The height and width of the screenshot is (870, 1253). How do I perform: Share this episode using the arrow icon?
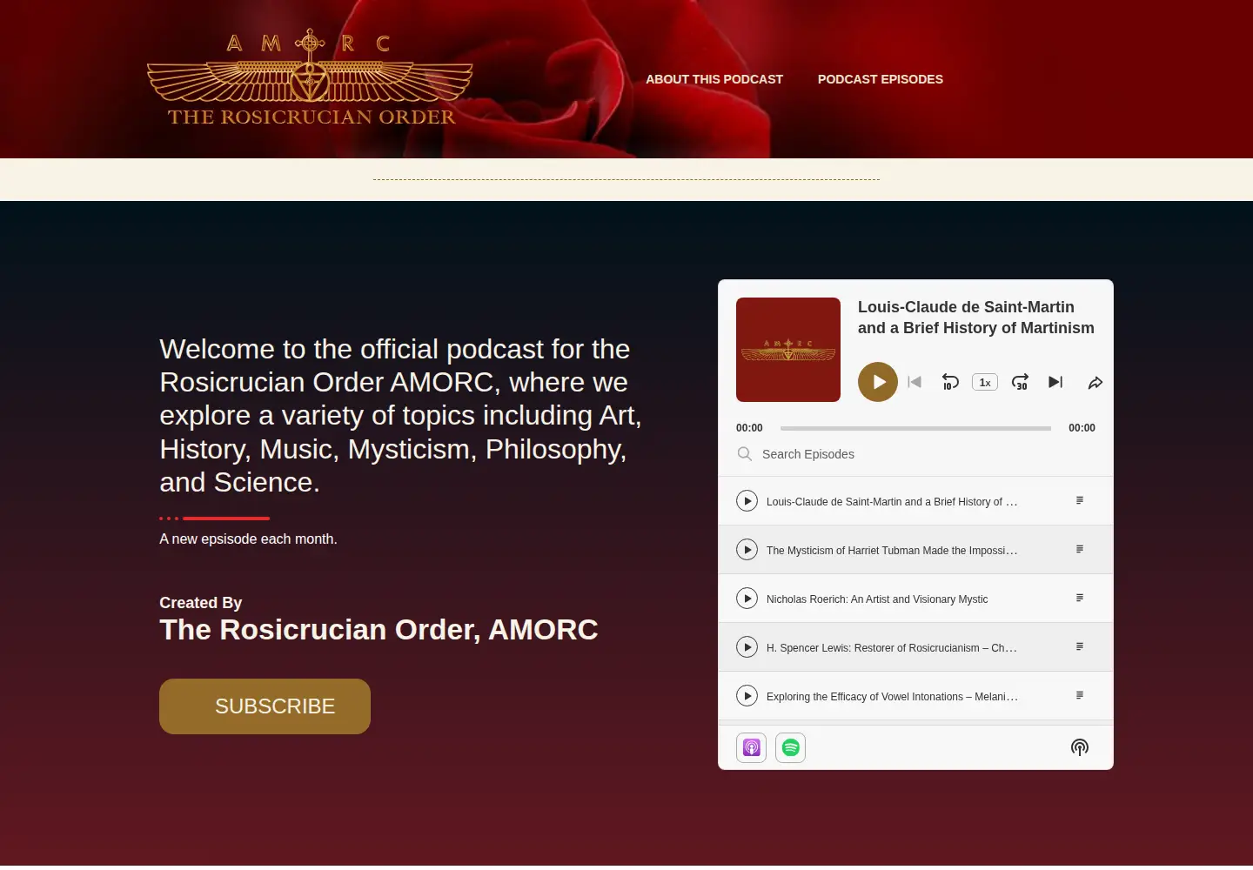pos(1096,382)
